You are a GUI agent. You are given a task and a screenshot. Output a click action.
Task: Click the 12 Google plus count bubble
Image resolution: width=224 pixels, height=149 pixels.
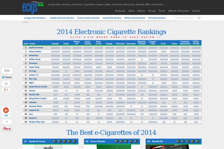tap(6, 84)
